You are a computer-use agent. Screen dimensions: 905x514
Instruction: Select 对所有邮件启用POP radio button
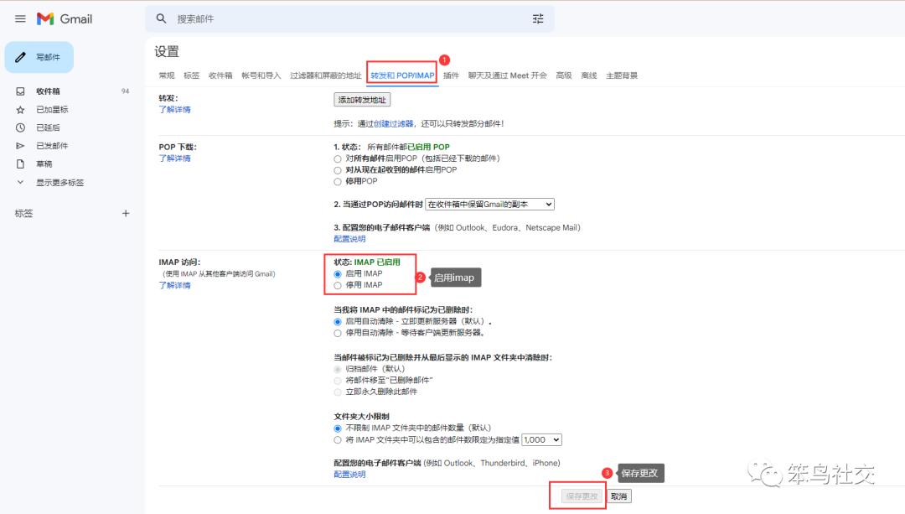click(338, 158)
